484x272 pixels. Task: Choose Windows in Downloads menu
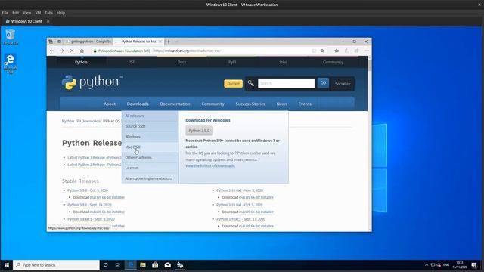(150, 137)
